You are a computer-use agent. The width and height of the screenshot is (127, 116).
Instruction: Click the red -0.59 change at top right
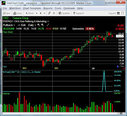120,26
